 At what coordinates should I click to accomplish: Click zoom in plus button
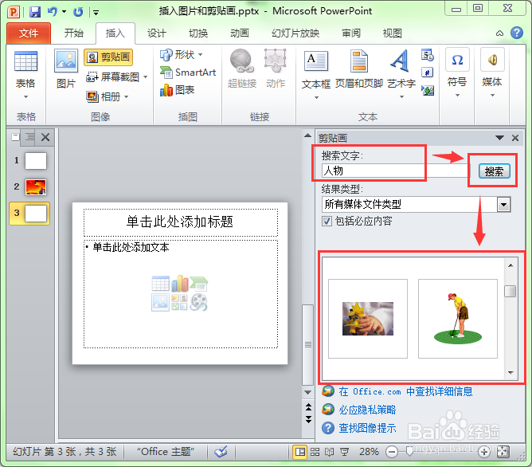click(x=484, y=452)
